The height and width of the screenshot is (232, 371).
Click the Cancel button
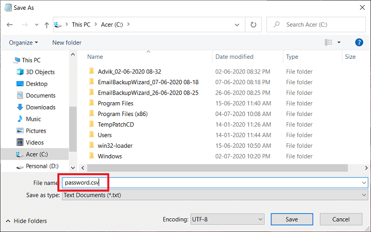click(x=341, y=219)
